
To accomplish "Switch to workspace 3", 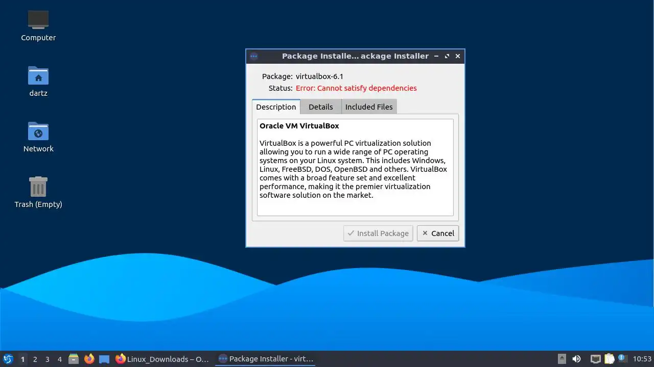I will click(x=47, y=359).
